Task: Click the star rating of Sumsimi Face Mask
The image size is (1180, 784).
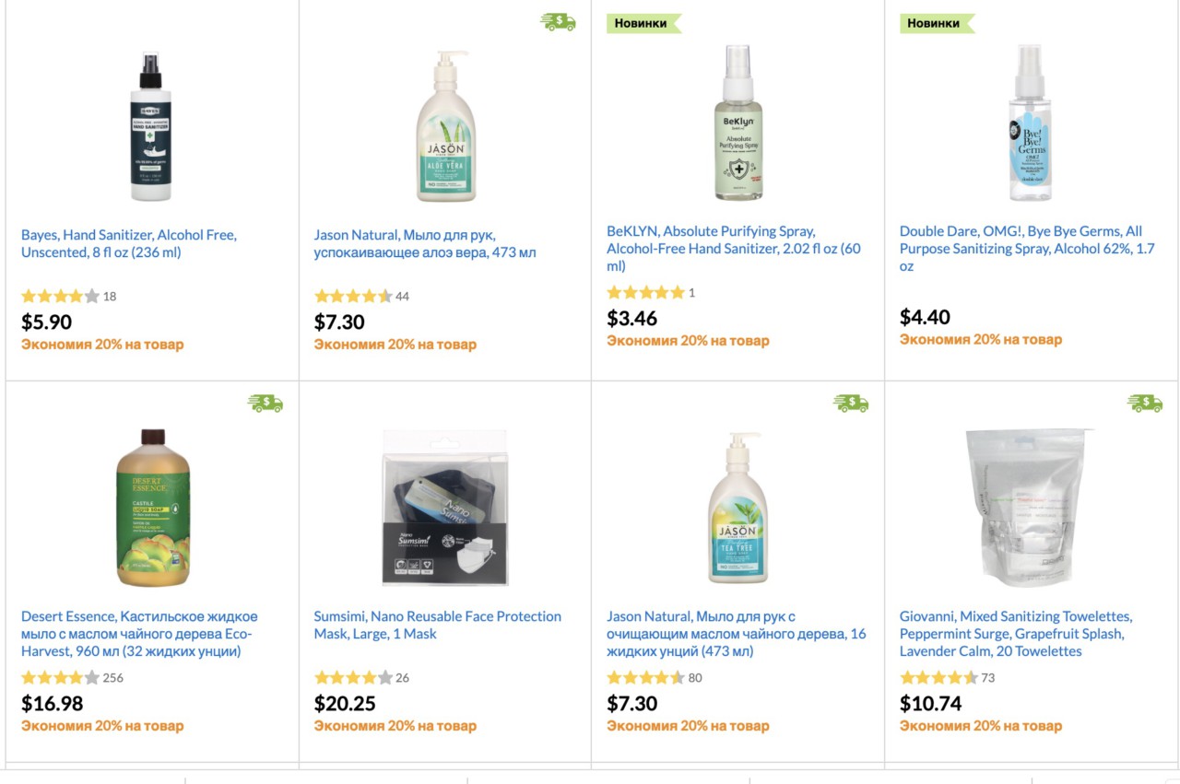Action: click(x=353, y=678)
